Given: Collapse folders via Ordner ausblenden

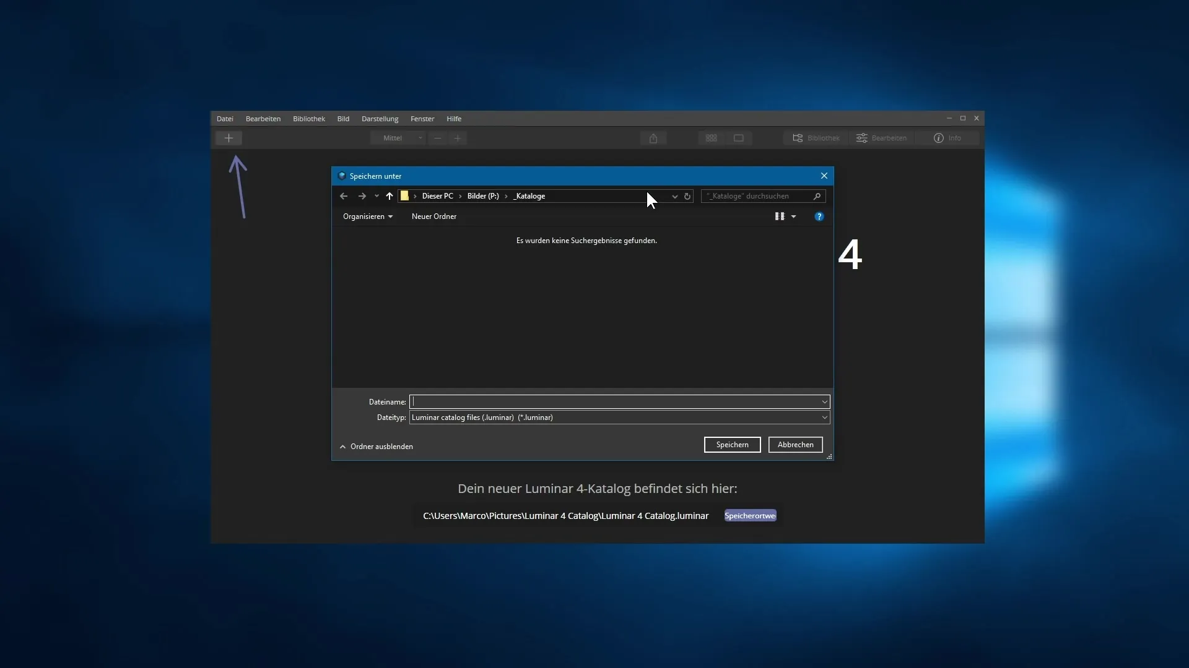Looking at the screenshot, I should (376, 447).
